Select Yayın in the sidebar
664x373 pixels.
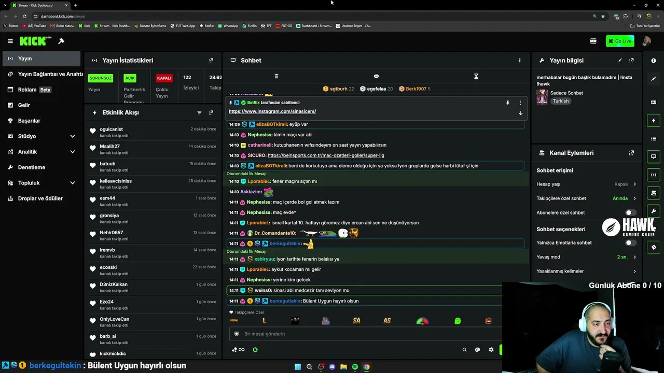coord(41,59)
